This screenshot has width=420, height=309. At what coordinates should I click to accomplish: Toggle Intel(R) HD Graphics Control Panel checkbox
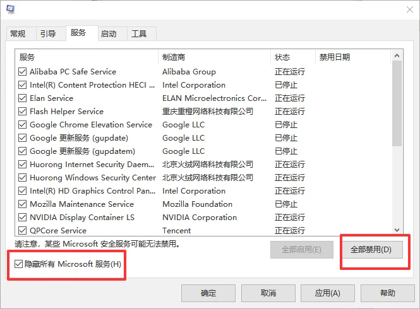click(x=23, y=190)
